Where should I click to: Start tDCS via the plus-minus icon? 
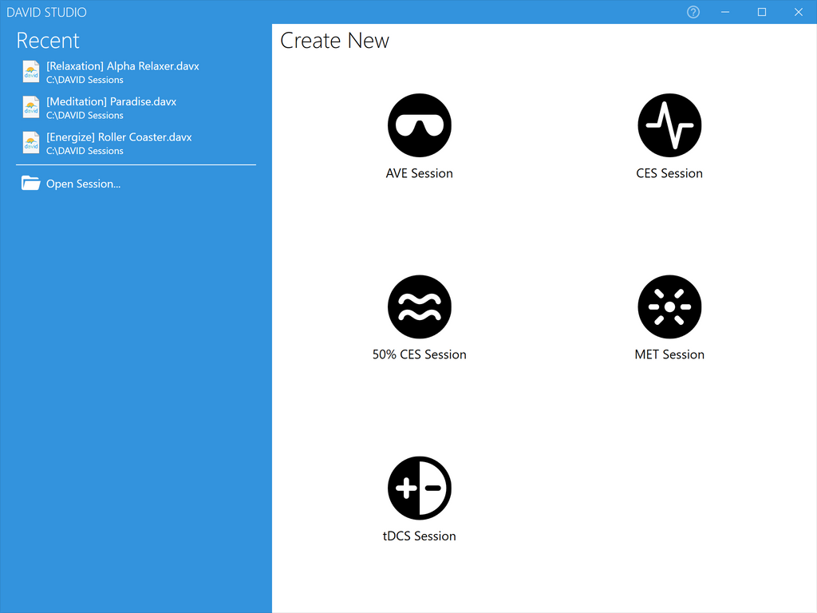pyautogui.click(x=419, y=488)
